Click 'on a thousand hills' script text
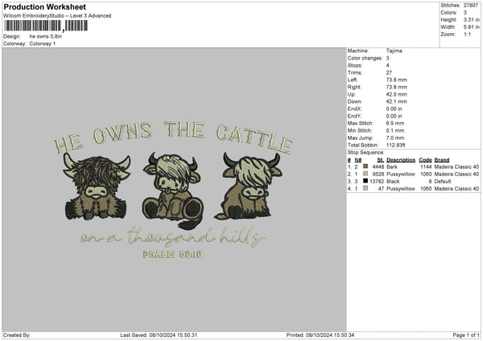Viewport: 483px width, 341px height. [x=172, y=236]
